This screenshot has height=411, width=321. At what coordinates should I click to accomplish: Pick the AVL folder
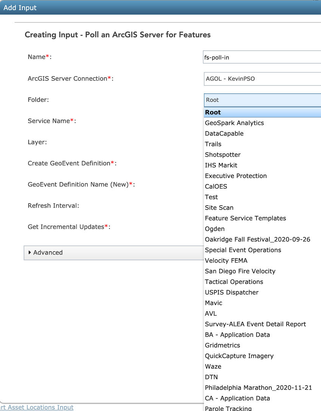point(262,313)
